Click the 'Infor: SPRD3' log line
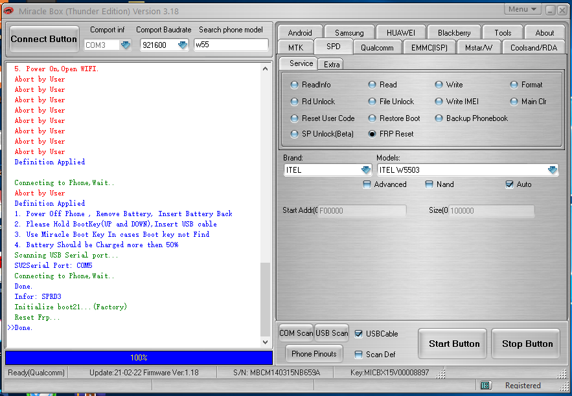This screenshot has width=572, height=396. (38, 296)
